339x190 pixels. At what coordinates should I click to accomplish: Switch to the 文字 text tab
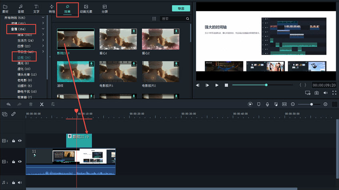coord(36,9)
